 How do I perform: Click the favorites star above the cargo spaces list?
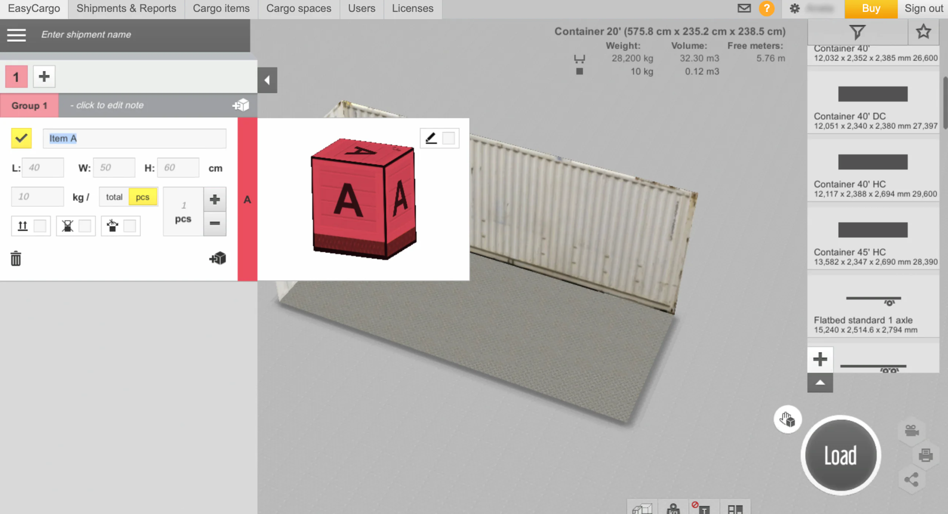[x=924, y=31]
